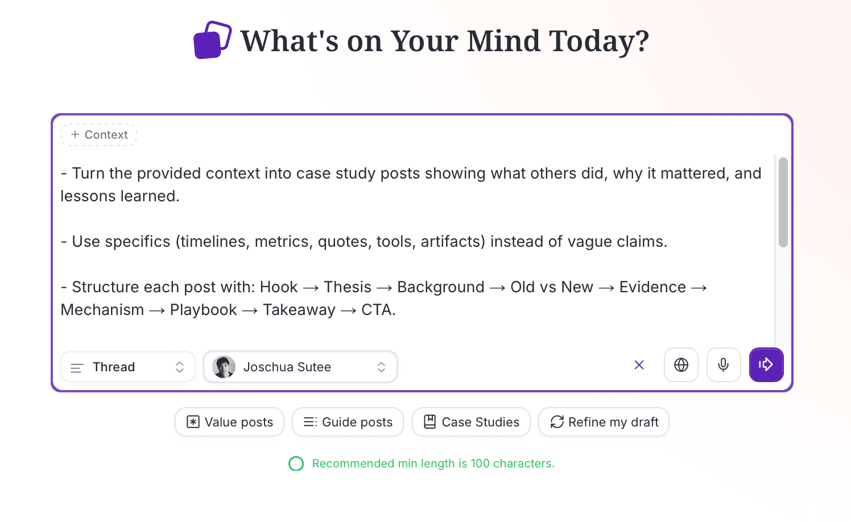Click the Case Studies bookmark icon

(430, 422)
